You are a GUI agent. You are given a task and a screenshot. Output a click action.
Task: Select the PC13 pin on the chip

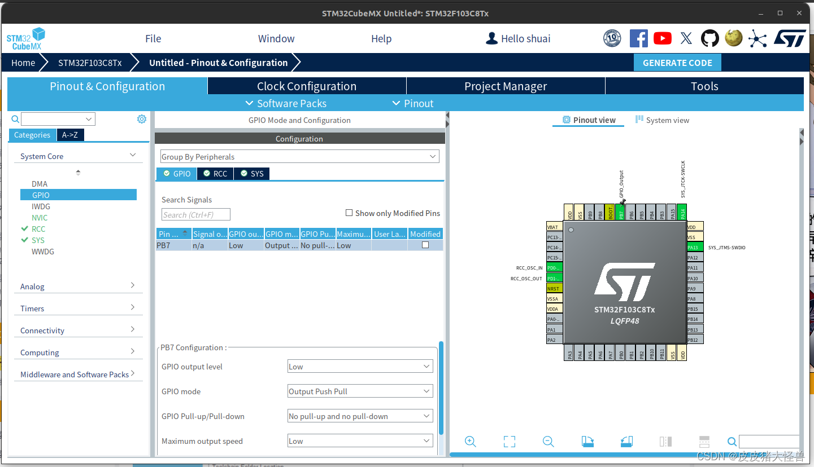tap(555, 237)
